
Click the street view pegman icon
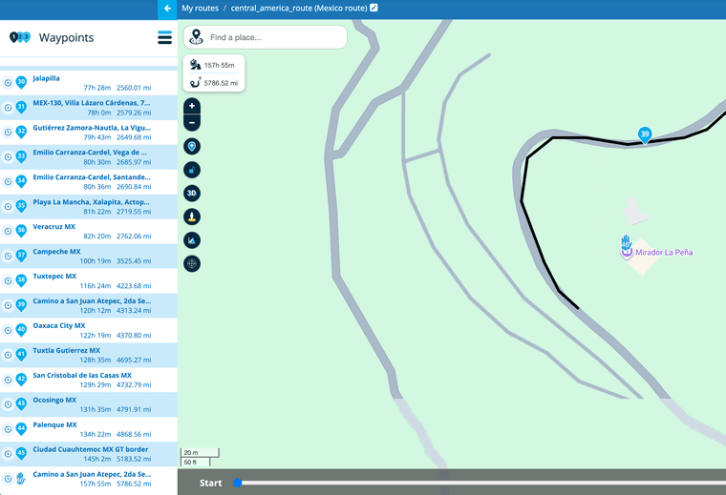click(x=192, y=217)
